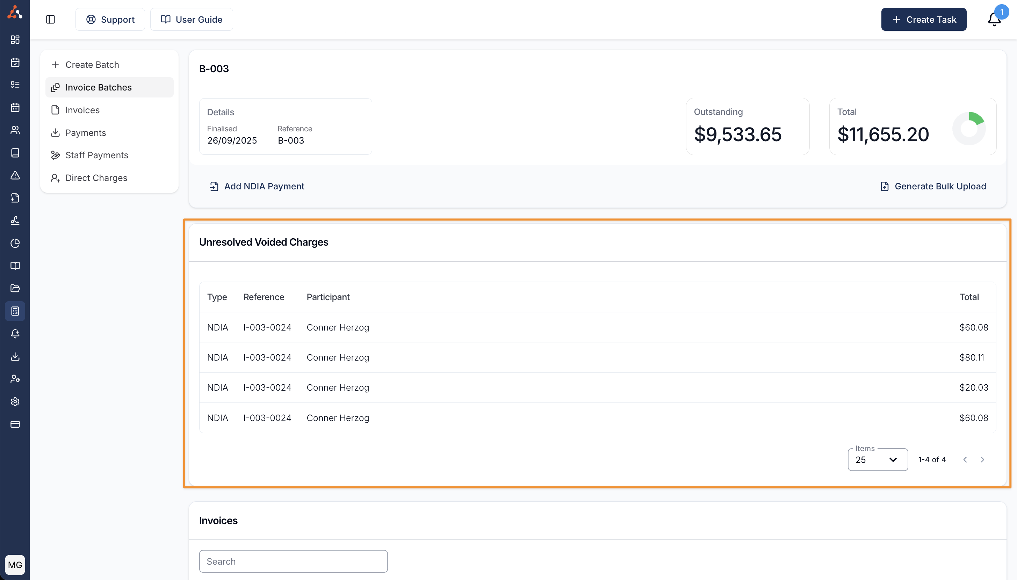Expand the Items per page dropdown
The width and height of the screenshot is (1017, 580).
(878, 460)
